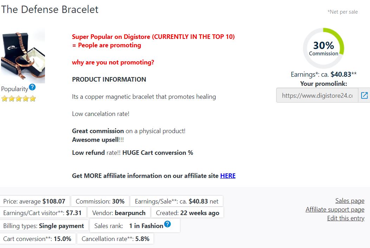
Task: Click The Defense Bracelet title
Action: tap(50, 9)
